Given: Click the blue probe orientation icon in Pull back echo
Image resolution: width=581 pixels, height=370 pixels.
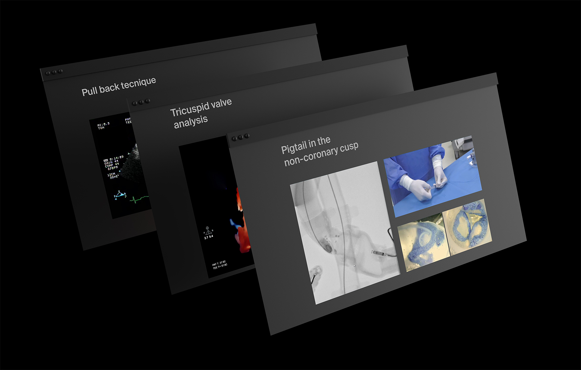Looking at the screenshot, I should 120,195.
